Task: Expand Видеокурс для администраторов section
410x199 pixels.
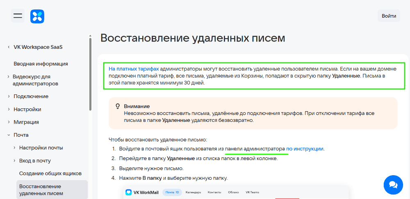Action: point(9,77)
